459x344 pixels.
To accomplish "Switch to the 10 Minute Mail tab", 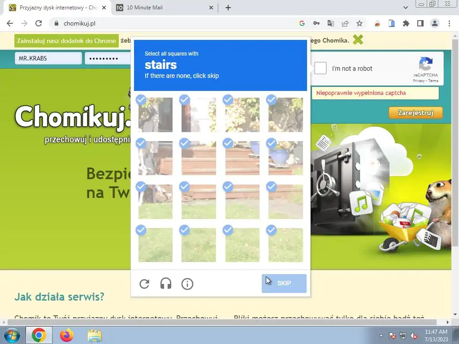I will [165, 8].
